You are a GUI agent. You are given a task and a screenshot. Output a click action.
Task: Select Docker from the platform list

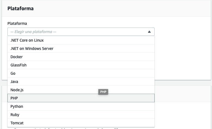click(81, 57)
